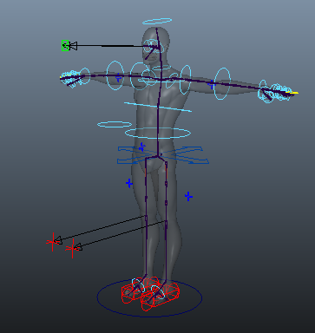
Task: Select the small cyan ellipse floating beside the waist
Action: [115, 125]
